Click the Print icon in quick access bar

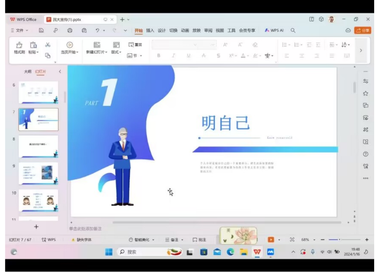coord(70,30)
